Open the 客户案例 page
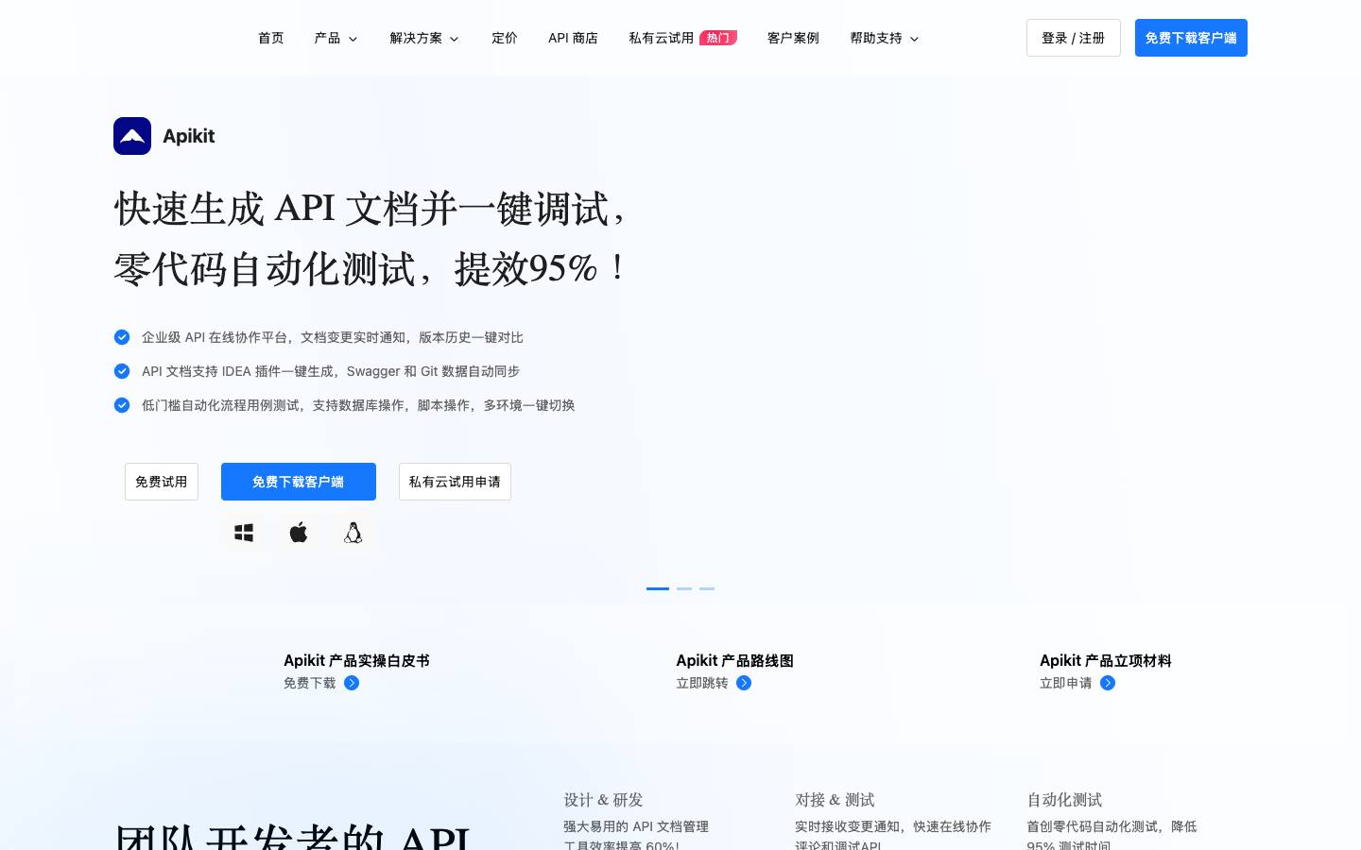1361x850 pixels. (x=793, y=38)
